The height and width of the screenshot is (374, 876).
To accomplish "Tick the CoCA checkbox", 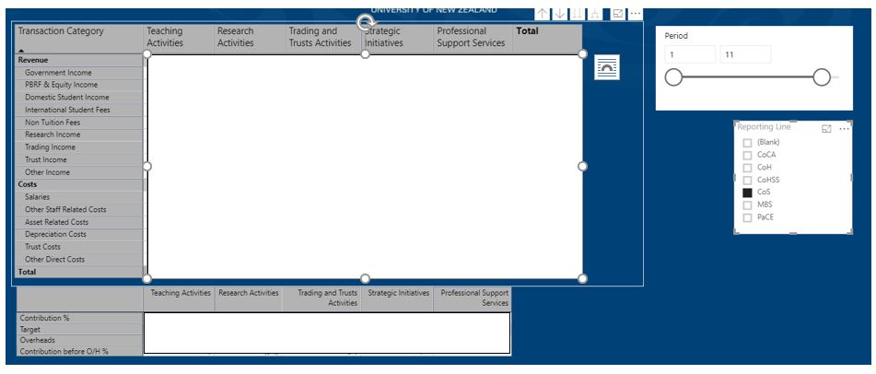I will click(747, 155).
